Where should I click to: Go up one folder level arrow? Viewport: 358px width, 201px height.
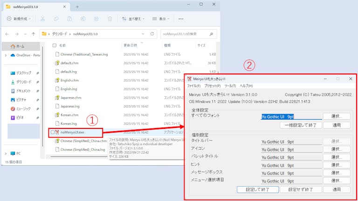click(x=34, y=34)
